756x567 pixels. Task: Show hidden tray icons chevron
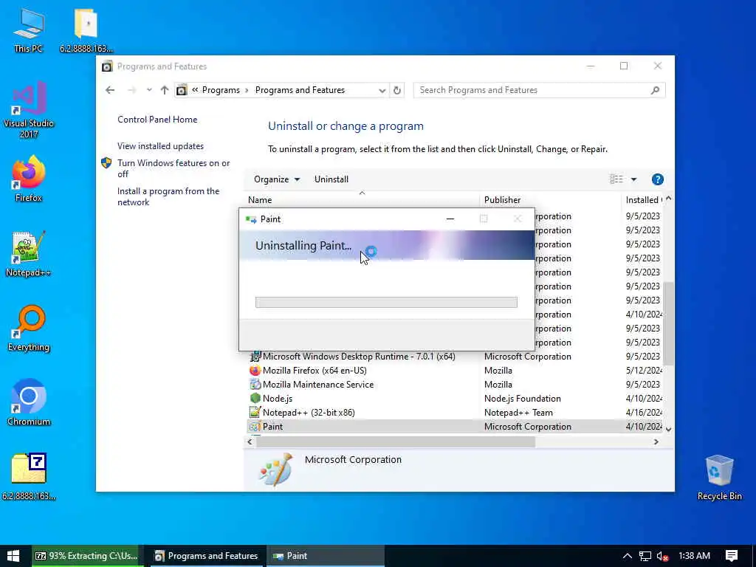(627, 556)
